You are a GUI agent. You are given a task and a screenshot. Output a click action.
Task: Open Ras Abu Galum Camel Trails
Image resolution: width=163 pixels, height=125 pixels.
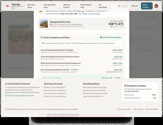coord(94,90)
